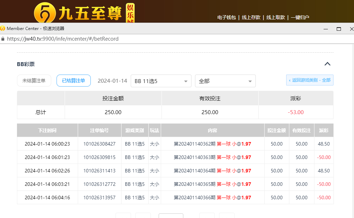This screenshot has width=354, height=218.
Task: Click the 派彩 table column header
Action: pos(324,130)
